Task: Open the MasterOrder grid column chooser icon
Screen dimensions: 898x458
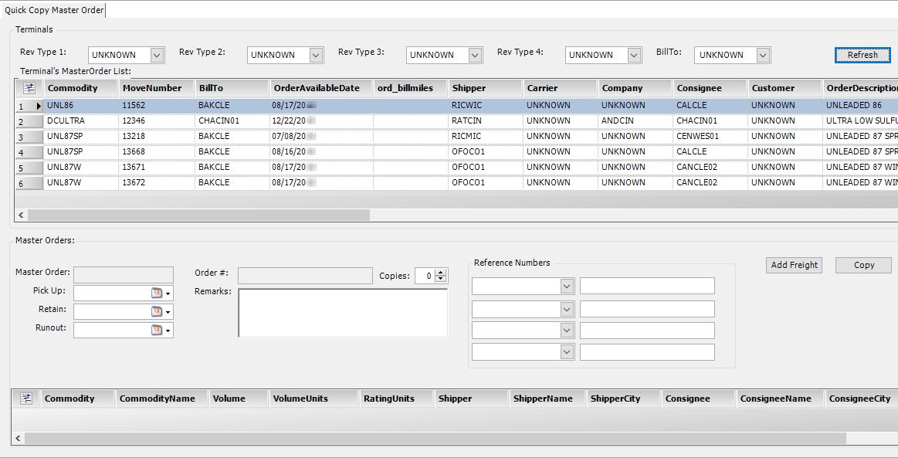Action: tap(29, 88)
